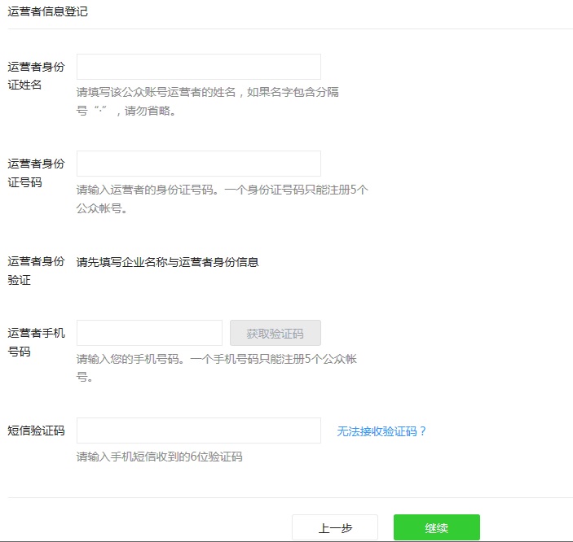Image resolution: width=573 pixels, height=542 pixels.
Task: Focus the 运营者身份证号码 text box
Action: point(198,164)
